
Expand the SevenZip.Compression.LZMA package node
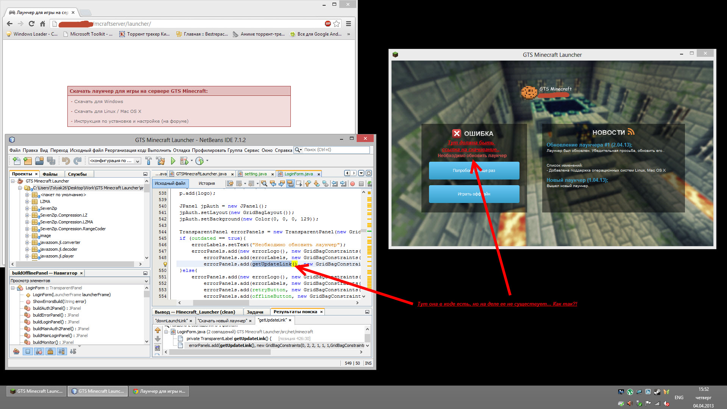click(27, 222)
